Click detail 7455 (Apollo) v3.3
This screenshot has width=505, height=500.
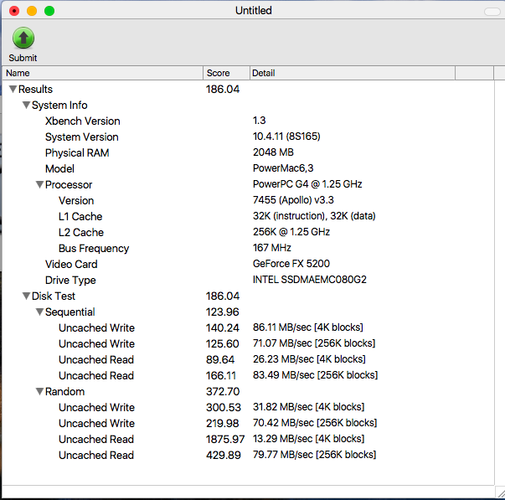[293, 200]
